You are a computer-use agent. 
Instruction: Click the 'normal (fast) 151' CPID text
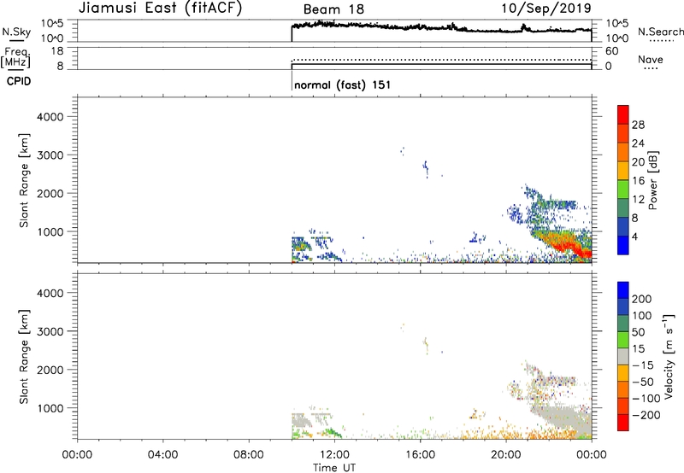pyautogui.click(x=343, y=85)
